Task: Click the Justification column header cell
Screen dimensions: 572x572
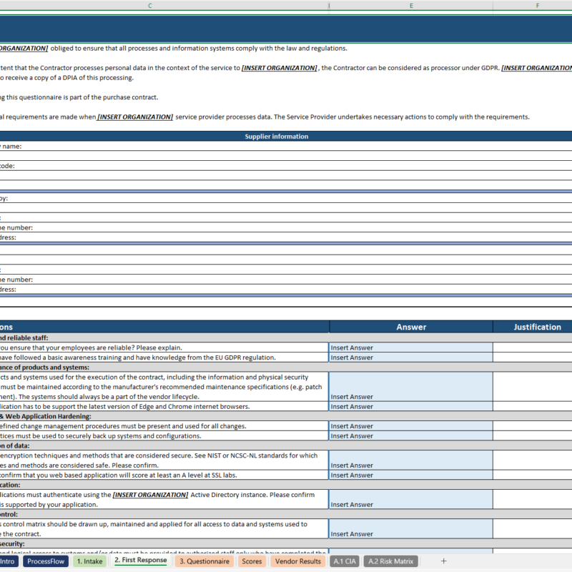Action: (x=538, y=327)
